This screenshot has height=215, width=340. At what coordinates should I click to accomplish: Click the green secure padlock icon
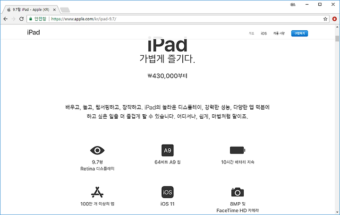(31, 19)
